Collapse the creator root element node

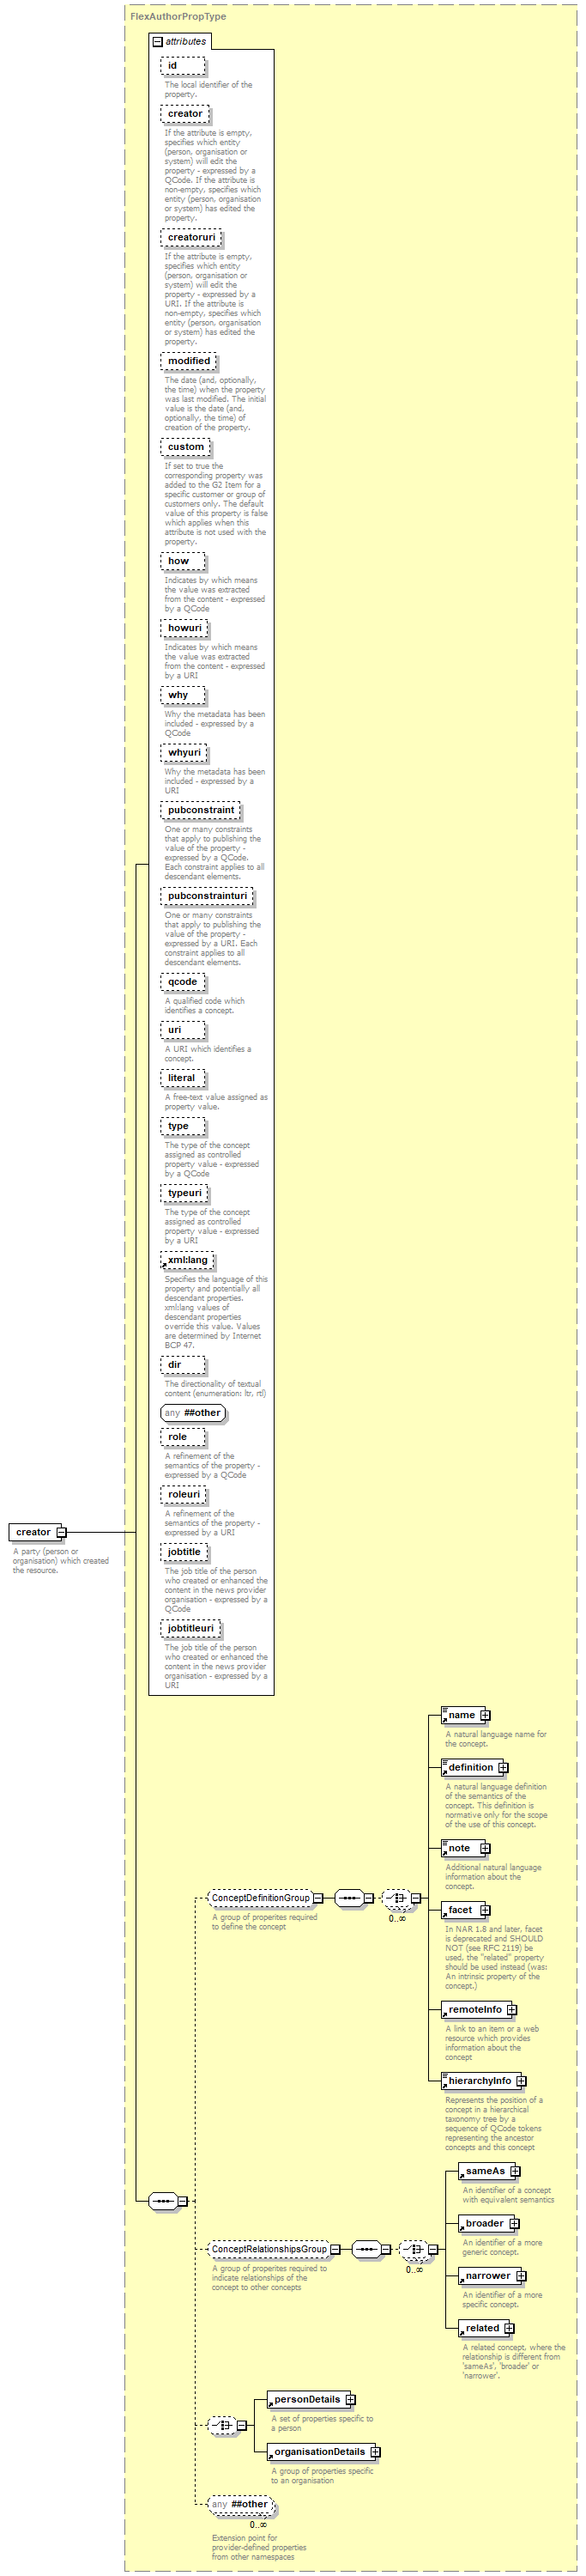[x=61, y=1532]
